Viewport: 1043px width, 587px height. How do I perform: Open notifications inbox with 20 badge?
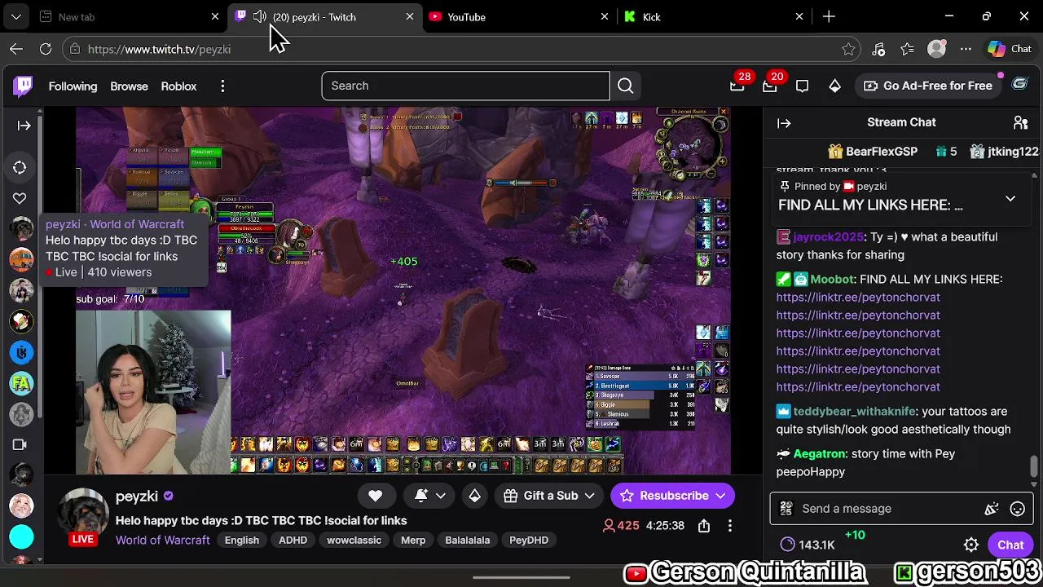pyautogui.click(x=770, y=86)
